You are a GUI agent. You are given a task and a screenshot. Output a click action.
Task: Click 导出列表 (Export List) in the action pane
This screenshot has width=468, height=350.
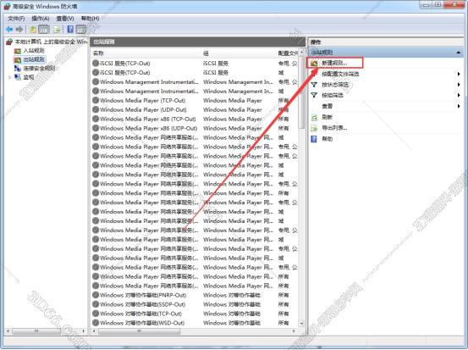click(x=334, y=128)
